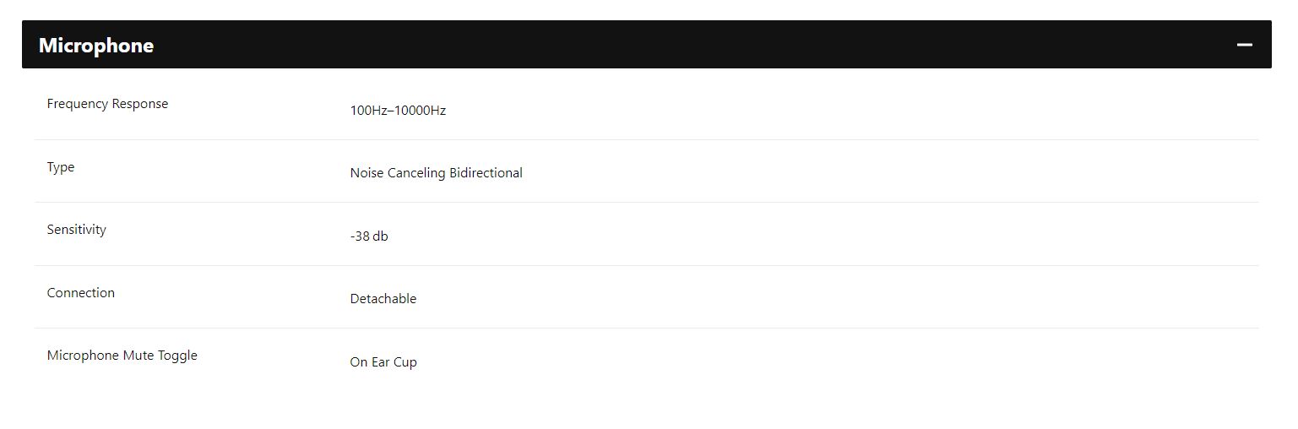The image size is (1298, 429).
Task: Click the Connection row label
Action: [x=81, y=293]
